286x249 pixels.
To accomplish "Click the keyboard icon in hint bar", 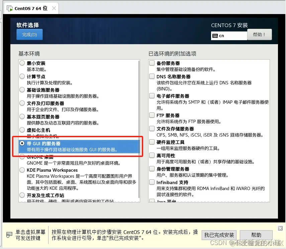I will [9, 234].
